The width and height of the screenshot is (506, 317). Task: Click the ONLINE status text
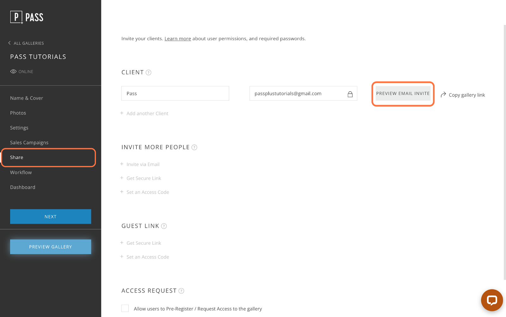[26, 72]
